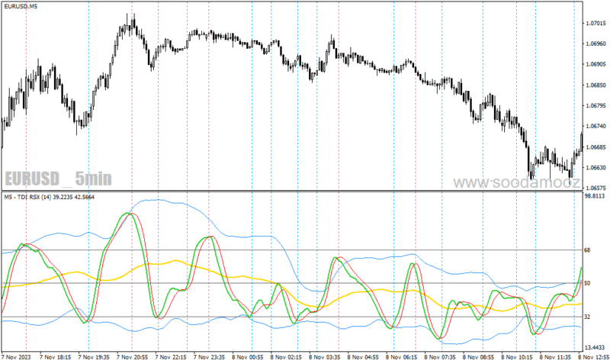The height and width of the screenshot is (364, 610).
Task: Click the 7 Nov 19:35 time label
Action: point(94,357)
